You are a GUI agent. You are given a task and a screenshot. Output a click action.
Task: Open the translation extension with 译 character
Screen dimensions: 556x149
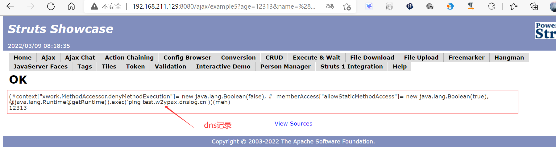tap(410, 6)
